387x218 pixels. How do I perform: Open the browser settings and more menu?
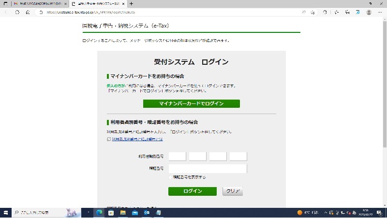380,12
